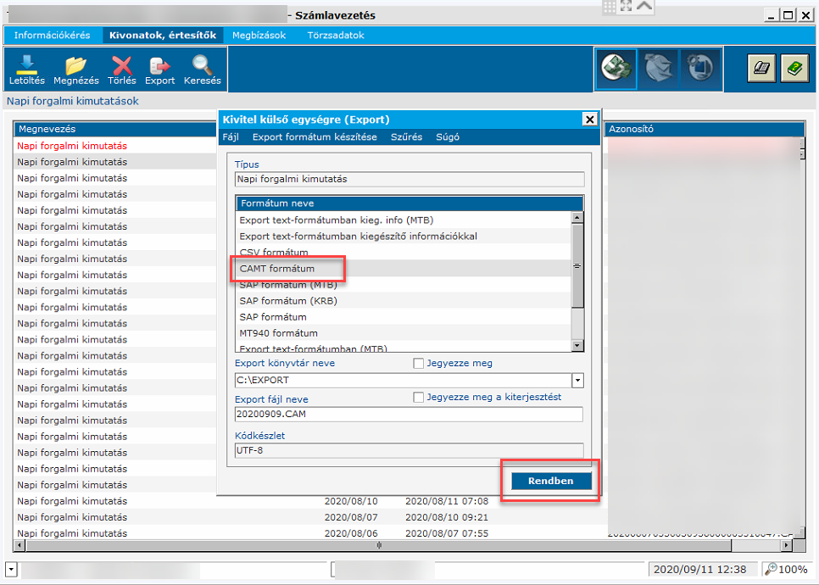Tick the Jegyezze meg checkbox
Image resolution: width=819 pixels, height=585 pixels.
coord(418,364)
